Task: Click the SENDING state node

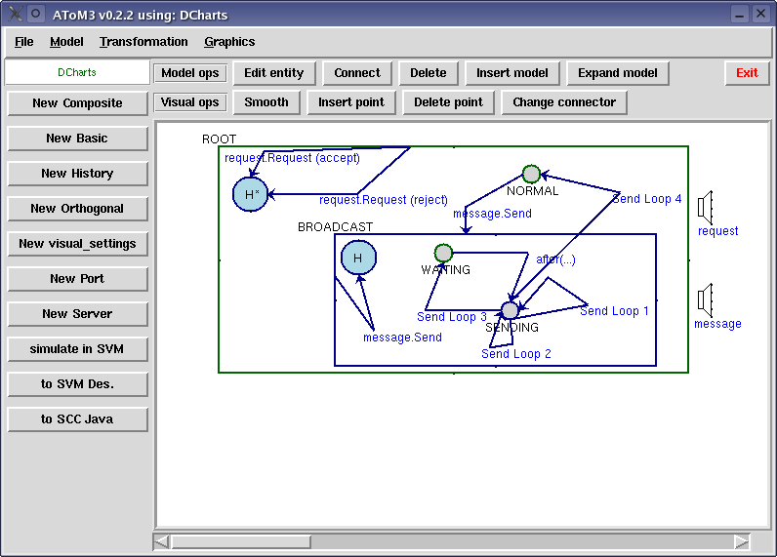Action: pyautogui.click(x=510, y=310)
